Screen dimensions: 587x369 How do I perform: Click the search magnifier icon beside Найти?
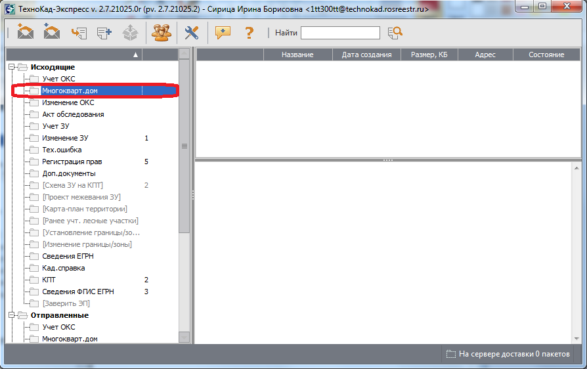(395, 33)
